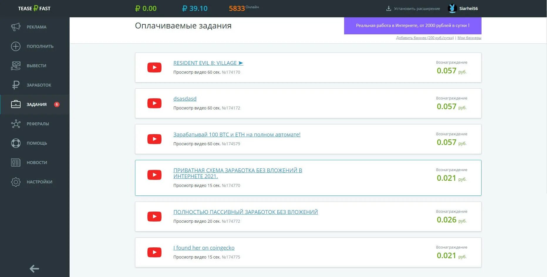Open ПРИВАТНАЯ СХЕМА ЗАРАБОТКА task link
The width and height of the screenshot is (547, 277).
pyautogui.click(x=238, y=173)
